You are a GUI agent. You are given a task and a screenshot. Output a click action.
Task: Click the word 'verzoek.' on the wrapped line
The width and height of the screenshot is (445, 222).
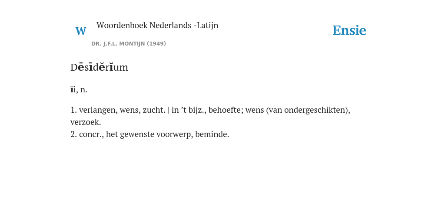[x=86, y=122]
